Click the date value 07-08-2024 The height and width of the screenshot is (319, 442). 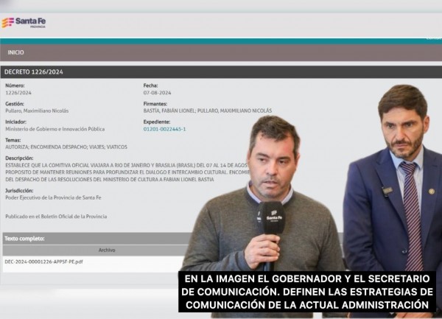(x=155, y=92)
